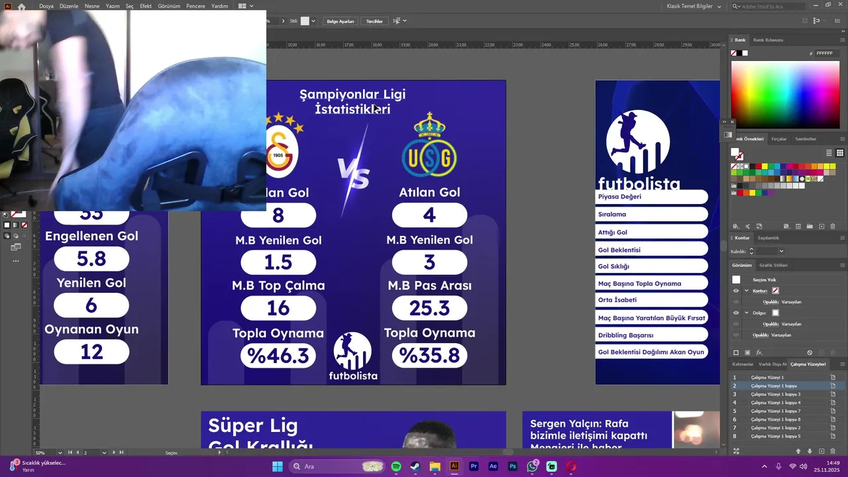Click the underlined Opaklık link under Kontur

770,302
